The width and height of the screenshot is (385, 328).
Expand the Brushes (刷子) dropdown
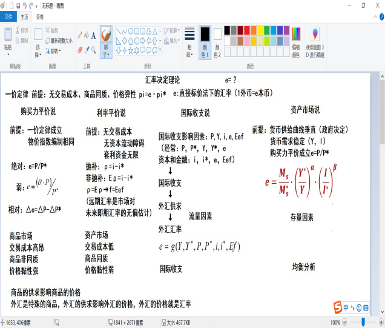pyautogui.click(x=106, y=54)
